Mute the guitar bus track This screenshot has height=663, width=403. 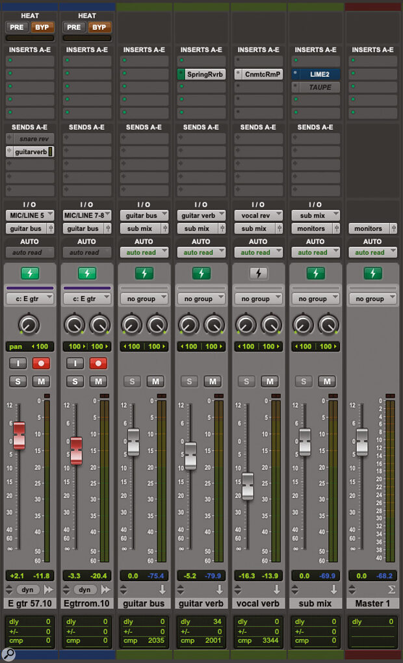155,382
